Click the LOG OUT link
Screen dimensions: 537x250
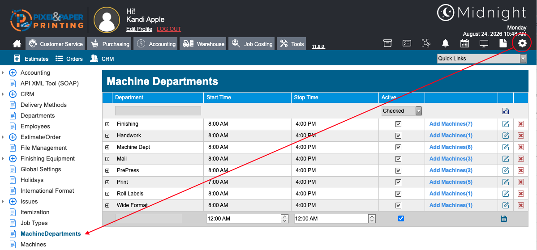[169, 29]
